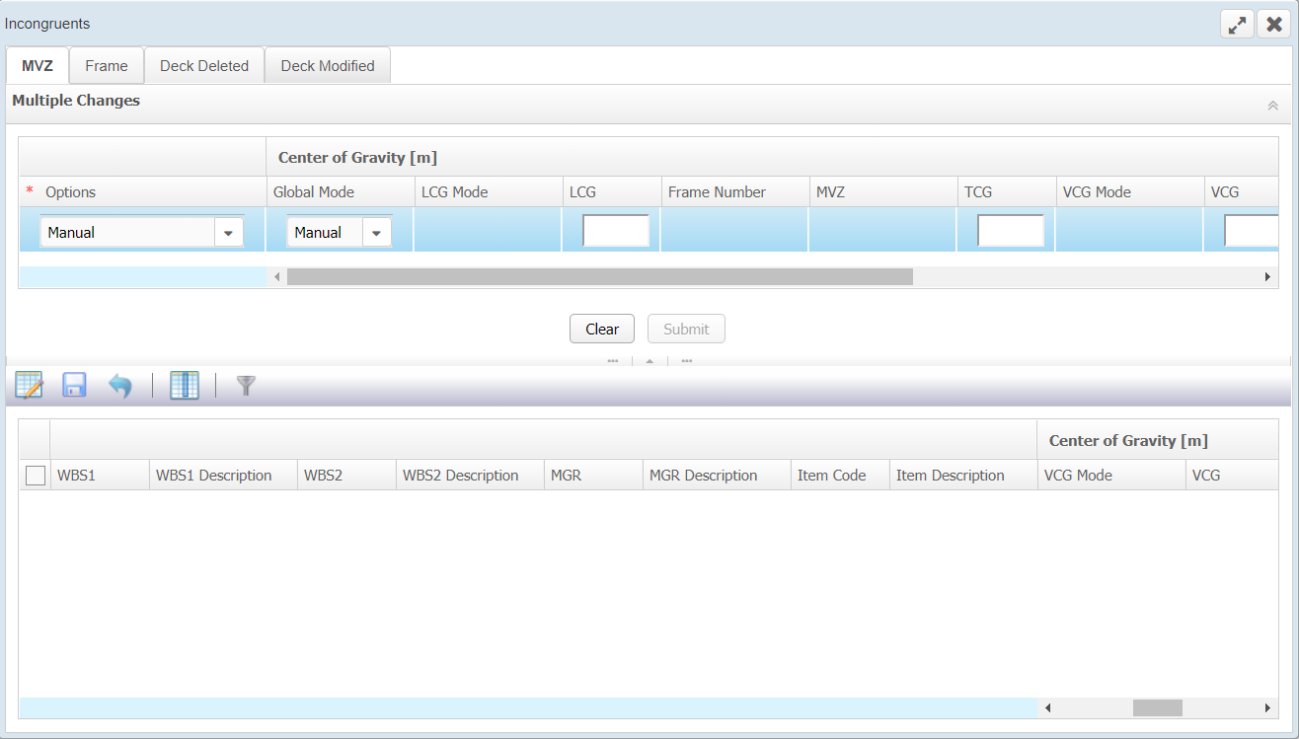Click the lower table scrollbar right arrow
The image size is (1299, 739).
[x=1268, y=707]
